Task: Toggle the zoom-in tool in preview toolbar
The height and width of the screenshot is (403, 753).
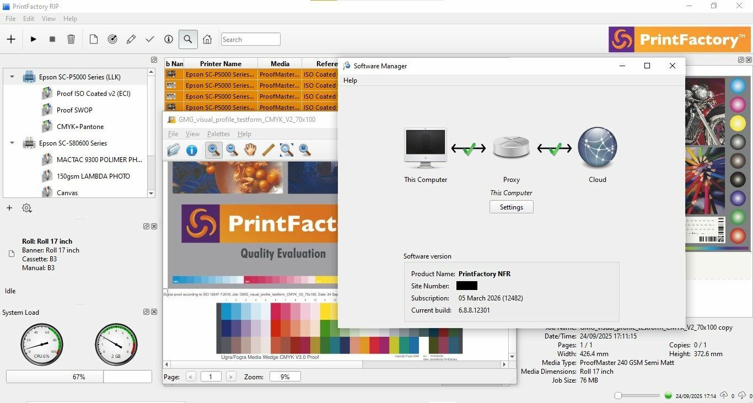Action: pos(214,149)
